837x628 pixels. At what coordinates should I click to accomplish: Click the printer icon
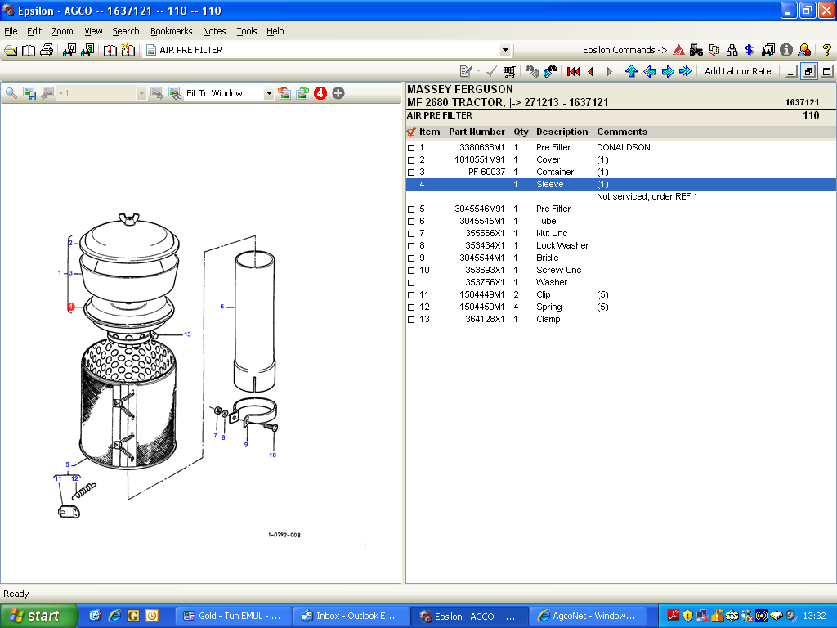[x=47, y=50]
